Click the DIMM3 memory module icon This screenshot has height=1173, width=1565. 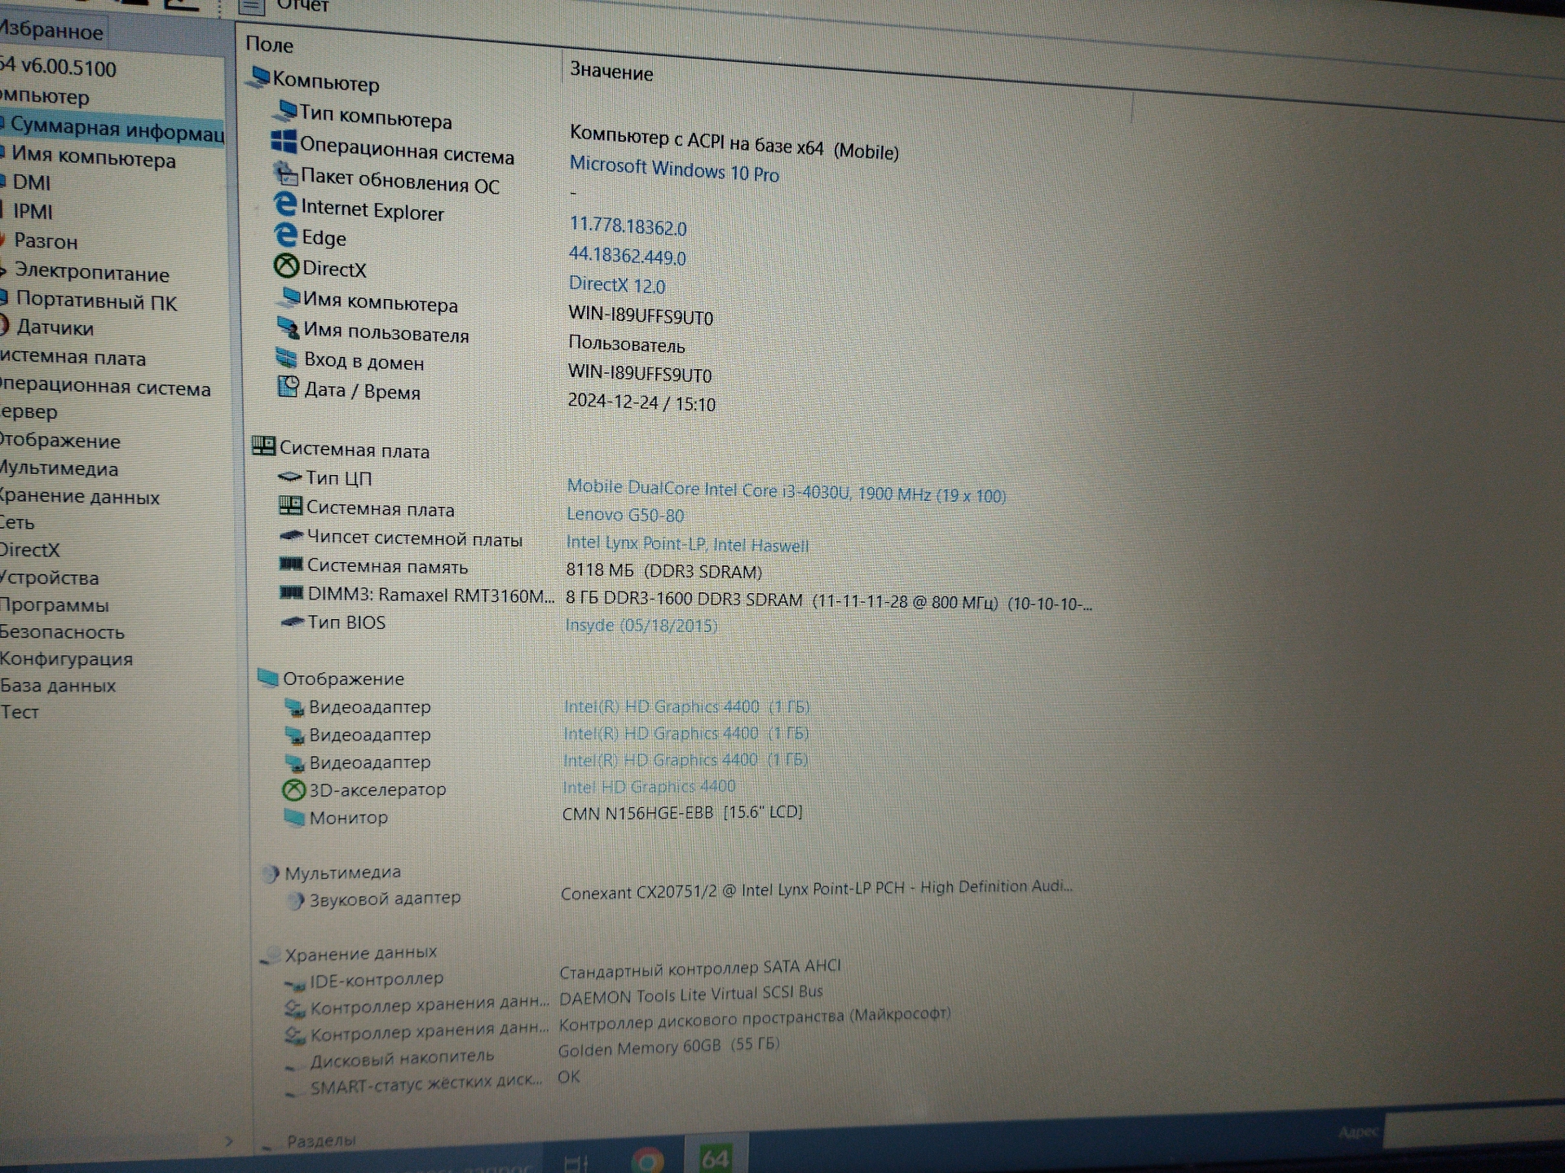pos(292,592)
